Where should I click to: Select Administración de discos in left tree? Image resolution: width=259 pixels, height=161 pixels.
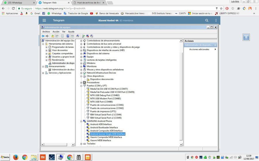tap(63, 70)
